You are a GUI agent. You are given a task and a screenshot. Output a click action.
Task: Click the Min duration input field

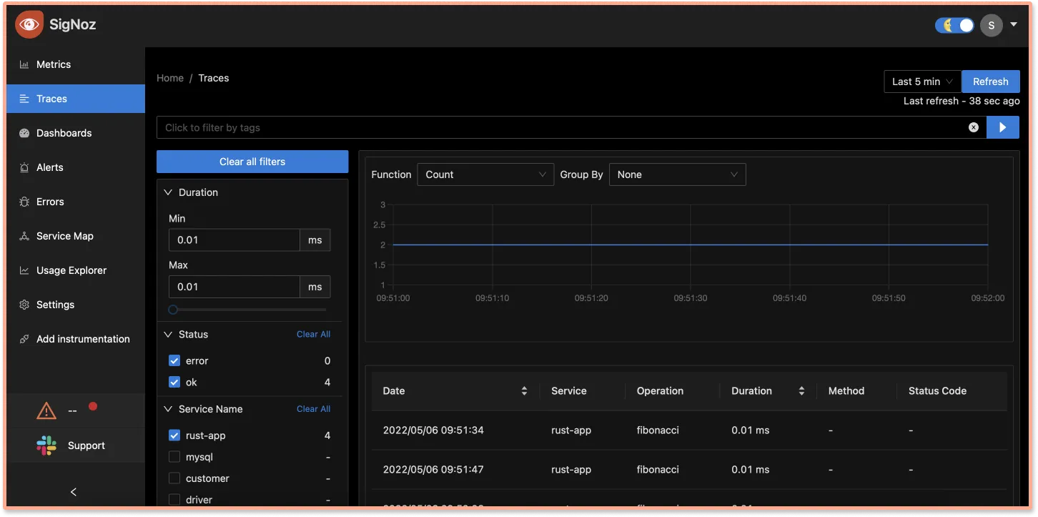[234, 240]
